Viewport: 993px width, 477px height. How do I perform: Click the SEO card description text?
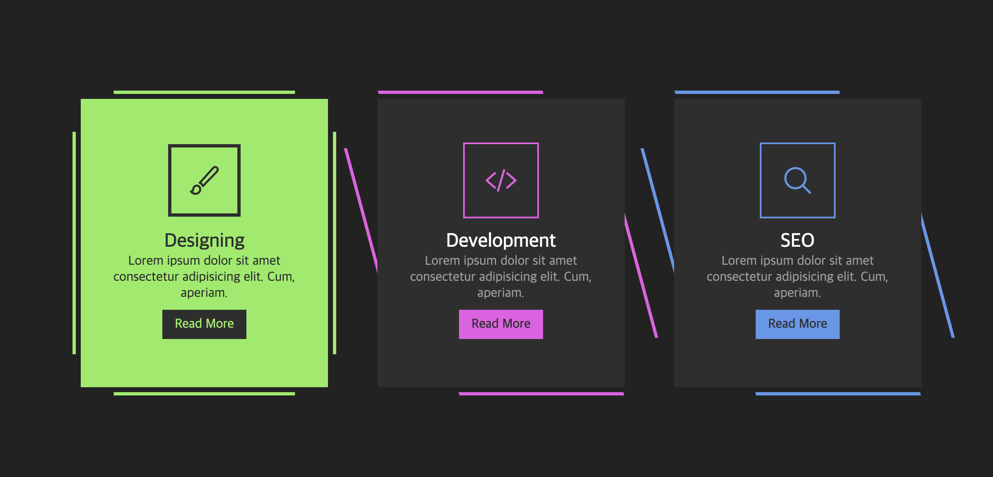(797, 276)
